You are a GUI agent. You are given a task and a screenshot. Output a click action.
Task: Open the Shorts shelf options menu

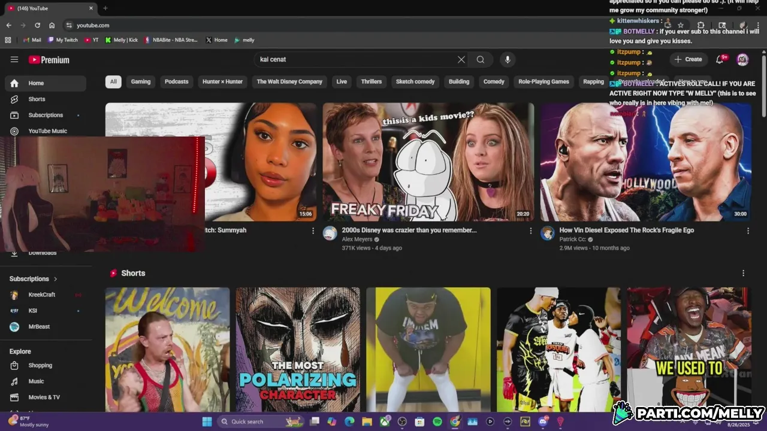click(x=744, y=273)
